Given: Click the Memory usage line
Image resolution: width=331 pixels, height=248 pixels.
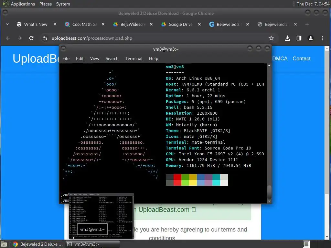Looking at the screenshot, I should tap(208, 166).
